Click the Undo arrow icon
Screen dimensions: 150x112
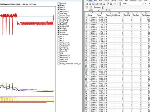[x=115, y=4]
